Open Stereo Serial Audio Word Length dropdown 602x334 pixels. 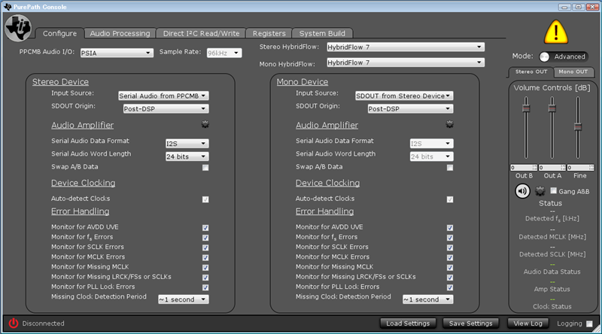point(187,156)
